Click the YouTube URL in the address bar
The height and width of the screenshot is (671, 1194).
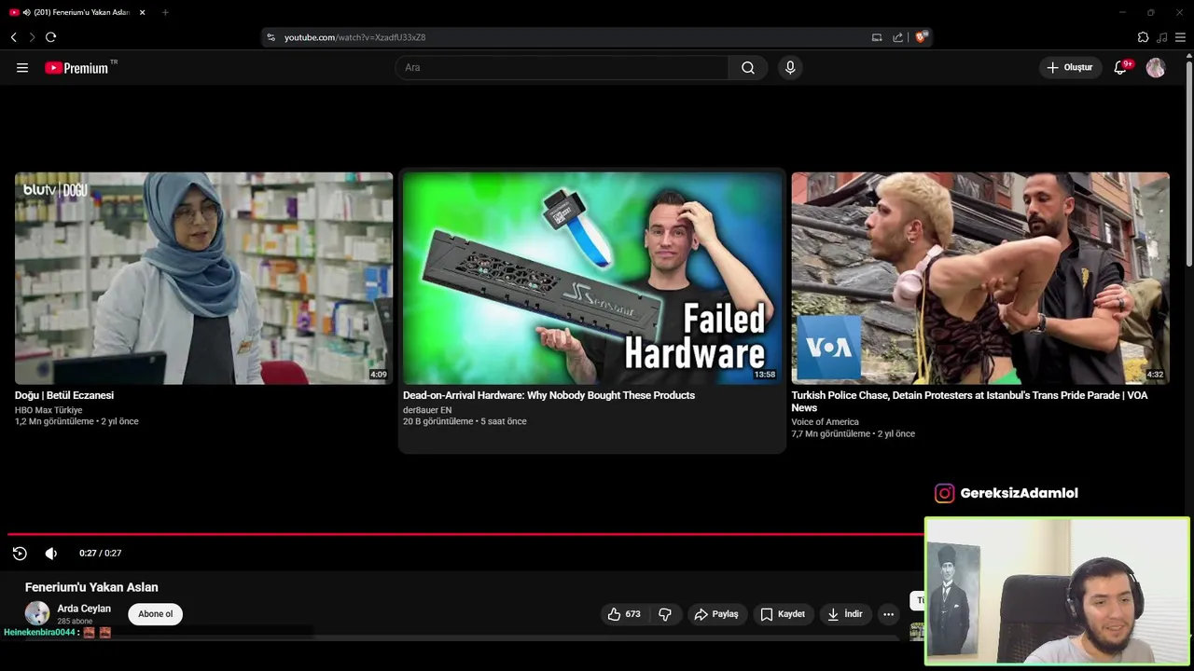pyautogui.click(x=354, y=37)
